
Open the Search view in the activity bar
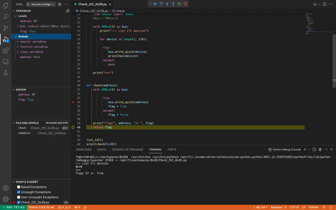(5, 16)
